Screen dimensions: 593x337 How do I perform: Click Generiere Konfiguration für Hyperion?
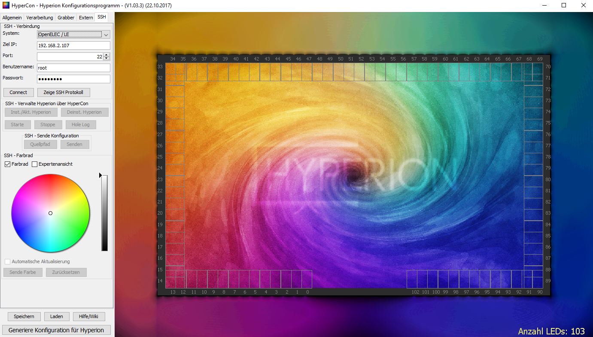[x=56, y=330]
